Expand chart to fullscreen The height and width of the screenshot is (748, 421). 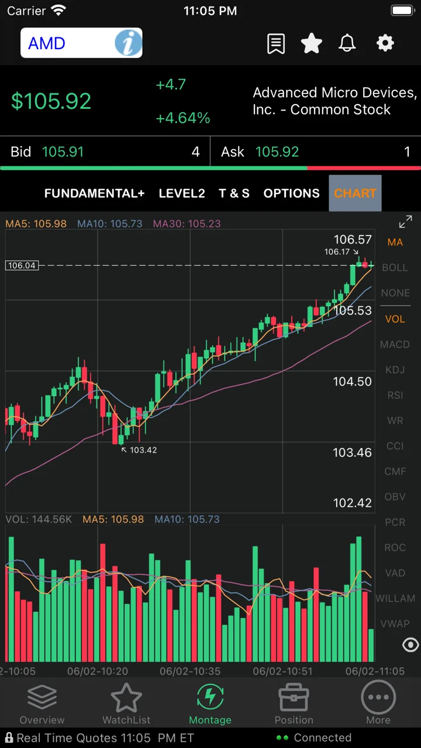point(405,222)
